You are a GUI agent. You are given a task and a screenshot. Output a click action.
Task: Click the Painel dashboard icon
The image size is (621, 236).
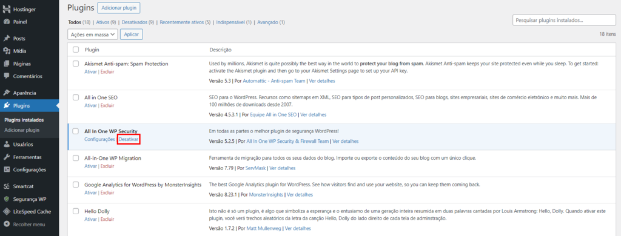[6, 22]
